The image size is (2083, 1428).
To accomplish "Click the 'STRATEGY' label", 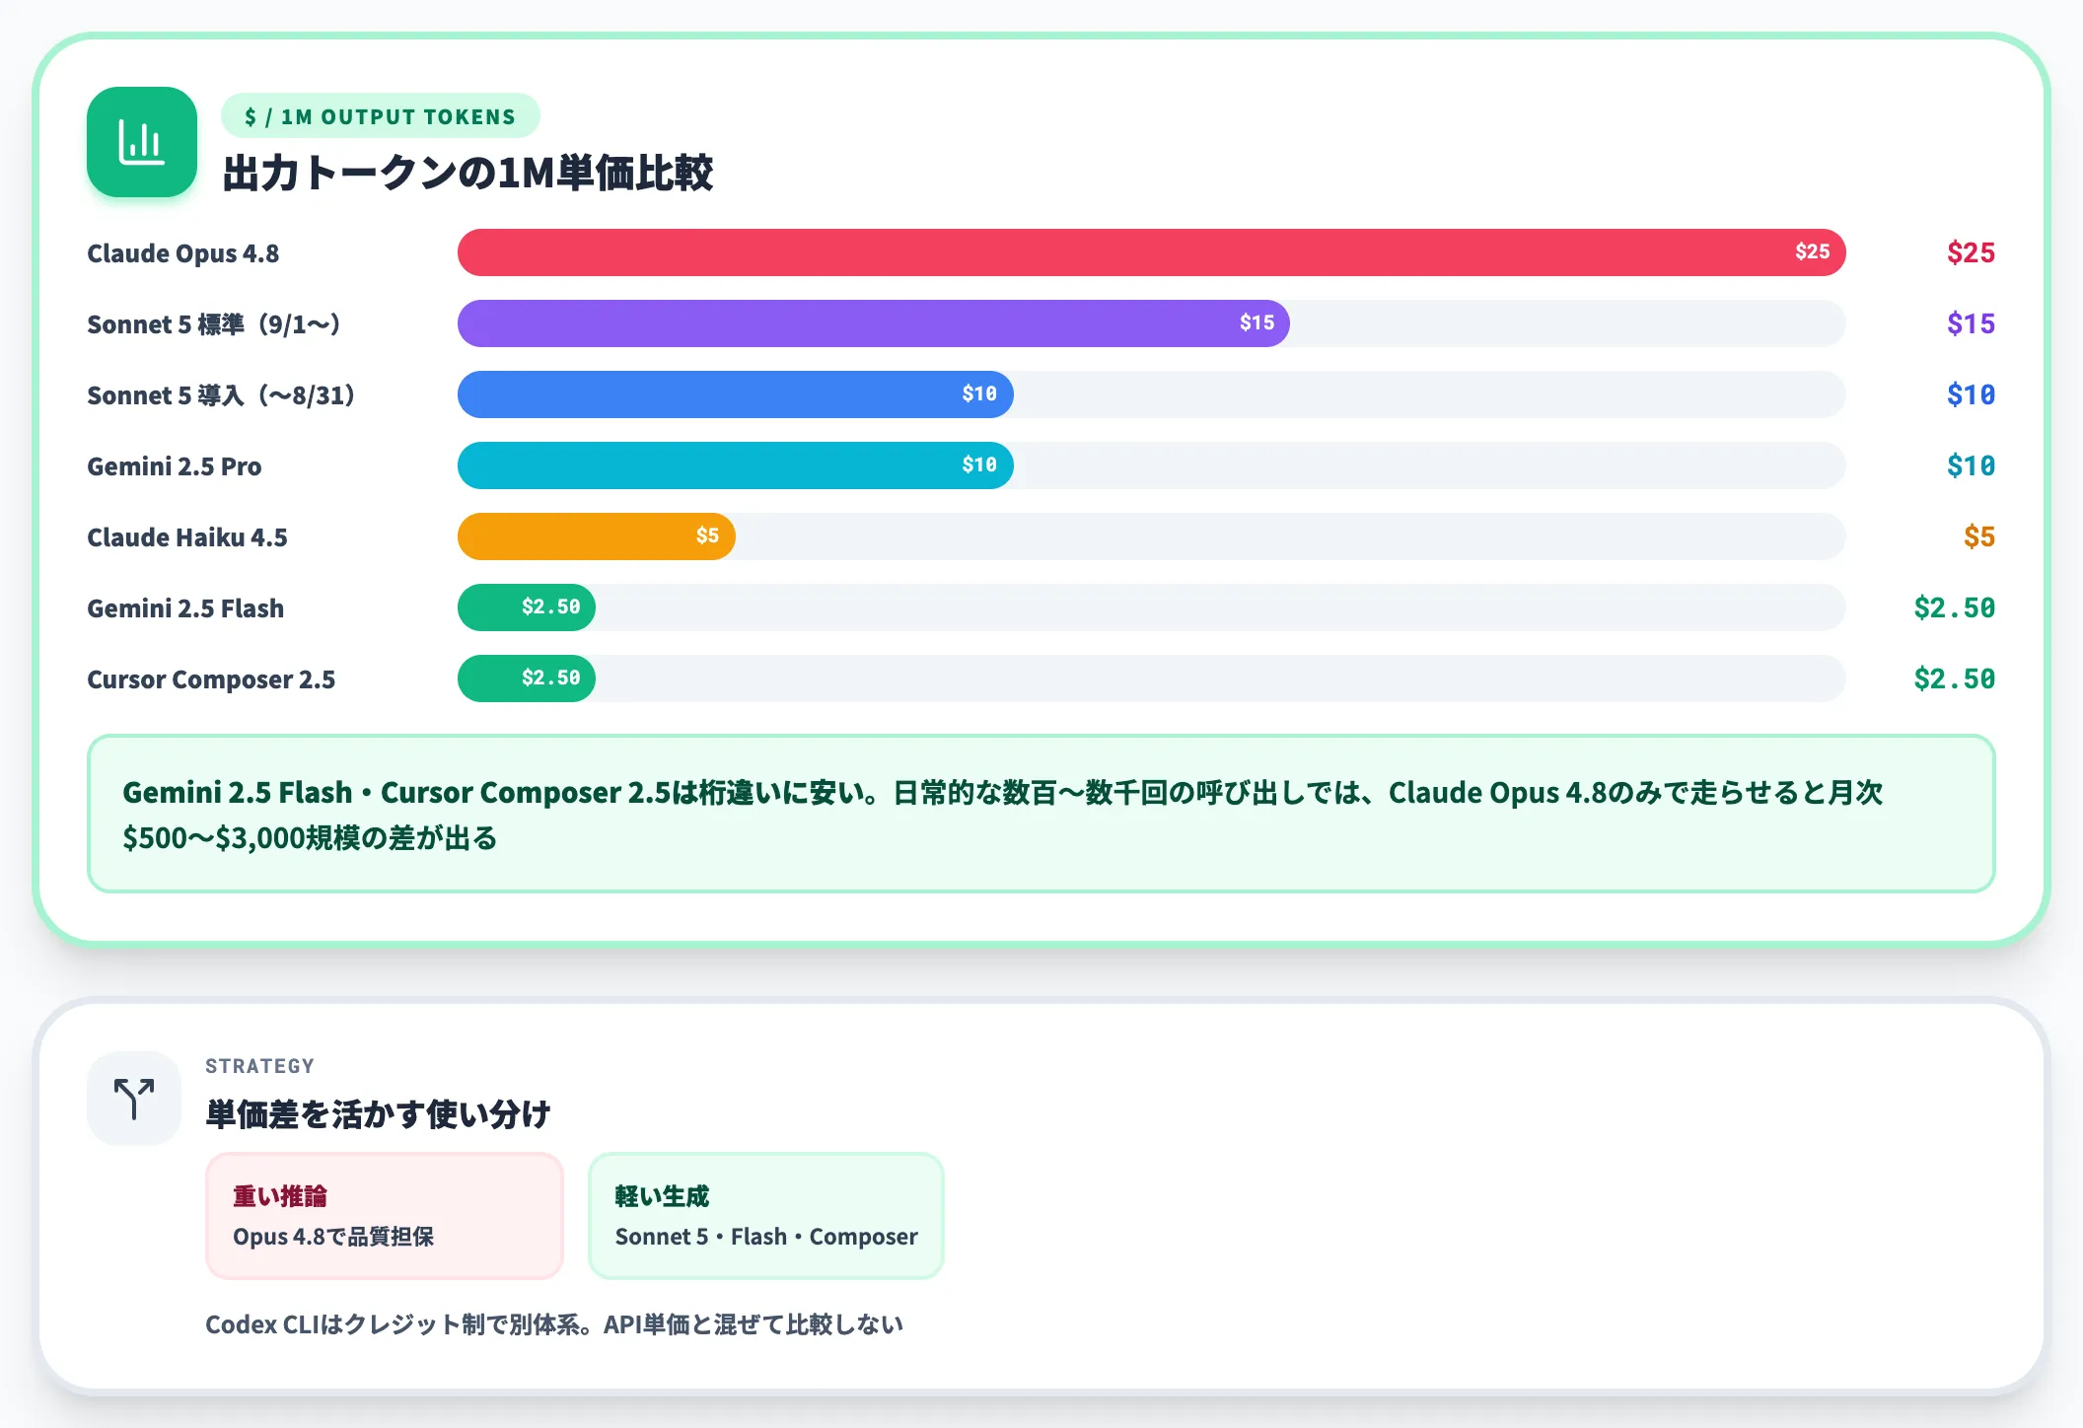I will pyautogui.click(x=259, y=1066).
